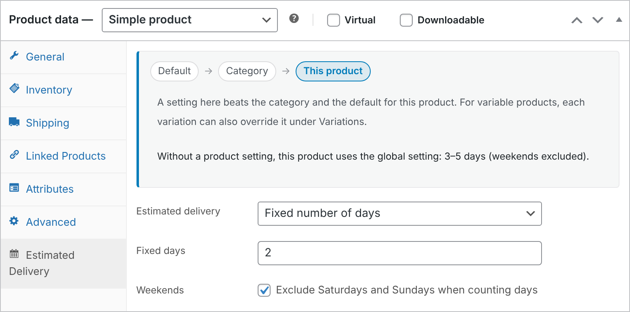Click the Product data heading text
The height and width of the screenshot is (312, 630).
coord(51,20)
